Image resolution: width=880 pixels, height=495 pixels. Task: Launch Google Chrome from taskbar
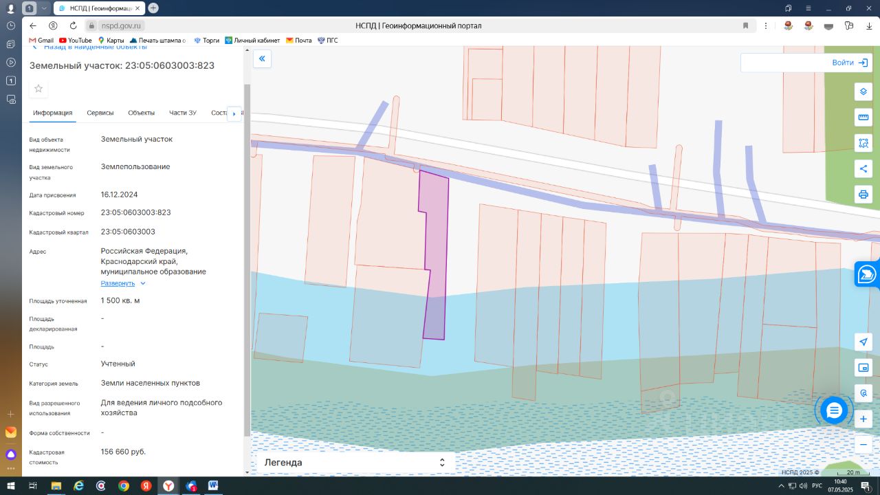123,485
